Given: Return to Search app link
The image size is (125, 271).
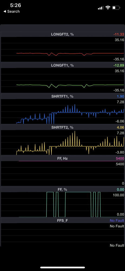Looking at the screenshot, I should point(12,11).
